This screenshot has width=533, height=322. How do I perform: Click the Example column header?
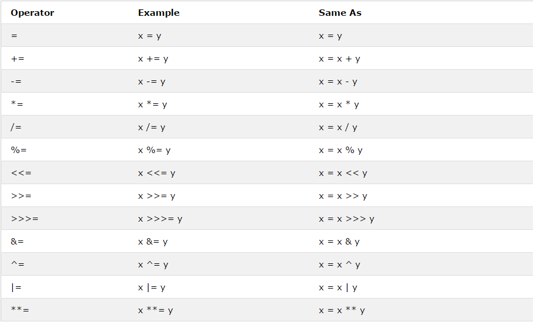pyautogui.click(x=158, y=13)
